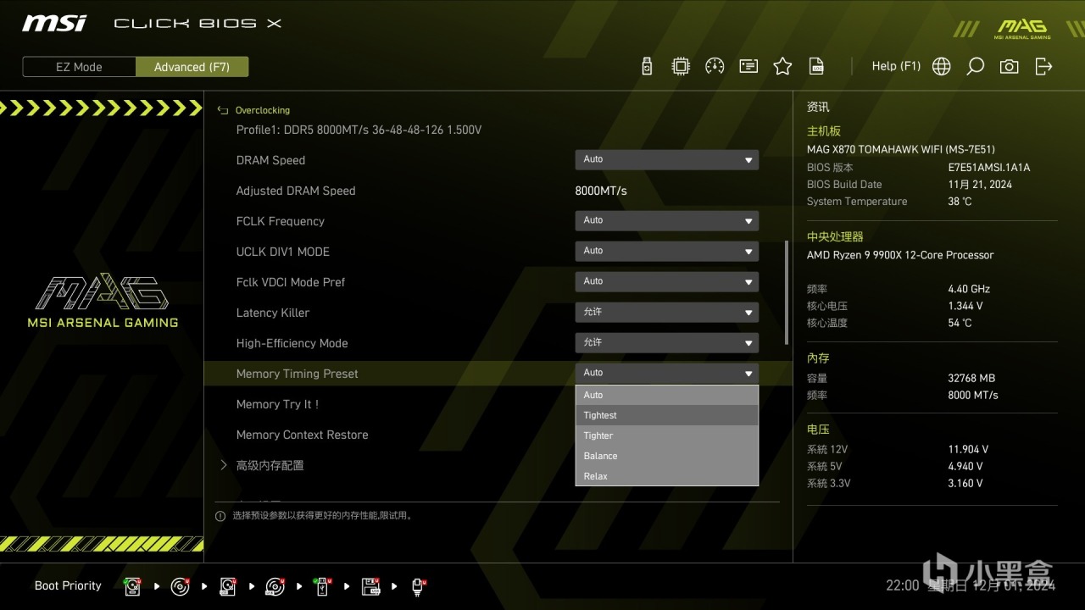The width and height of the screenshot is (1085, 610).
Task: Collapse the Memory Timing Preset dropdown
Action: tap(667, 373)
